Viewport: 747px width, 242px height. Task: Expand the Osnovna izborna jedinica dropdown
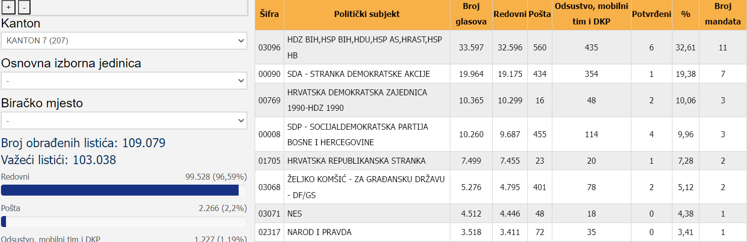pyautogui.click(x=124, y=80)
